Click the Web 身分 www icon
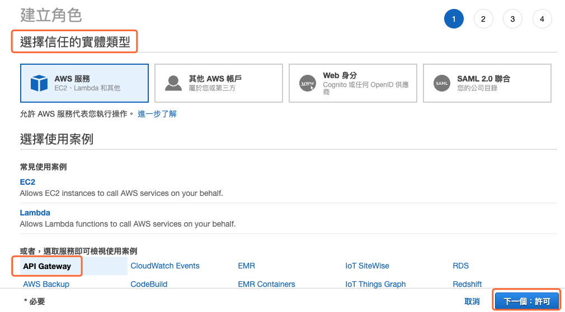 pos(308,83)
